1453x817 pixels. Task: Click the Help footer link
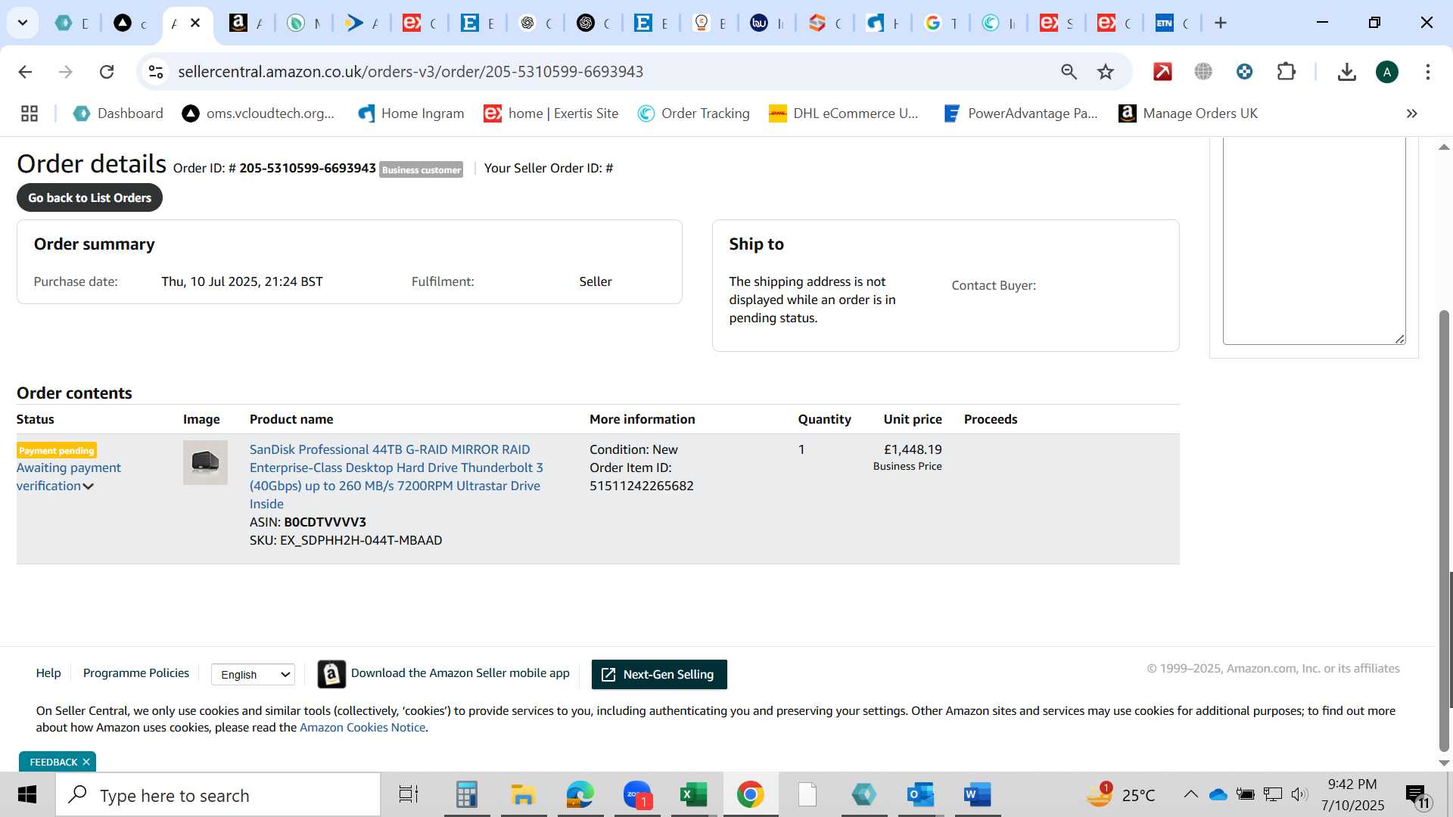[x=48, y=673]
